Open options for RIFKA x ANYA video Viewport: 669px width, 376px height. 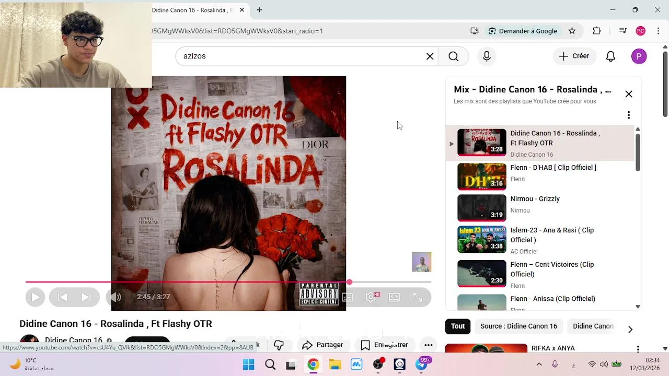point(638,348)
